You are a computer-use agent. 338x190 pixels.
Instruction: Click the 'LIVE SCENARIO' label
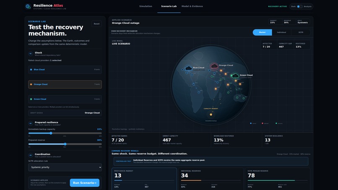click(x=121, y=44)
